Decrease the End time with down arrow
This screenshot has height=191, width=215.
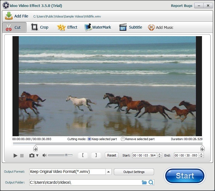click(x=201, y=157)
